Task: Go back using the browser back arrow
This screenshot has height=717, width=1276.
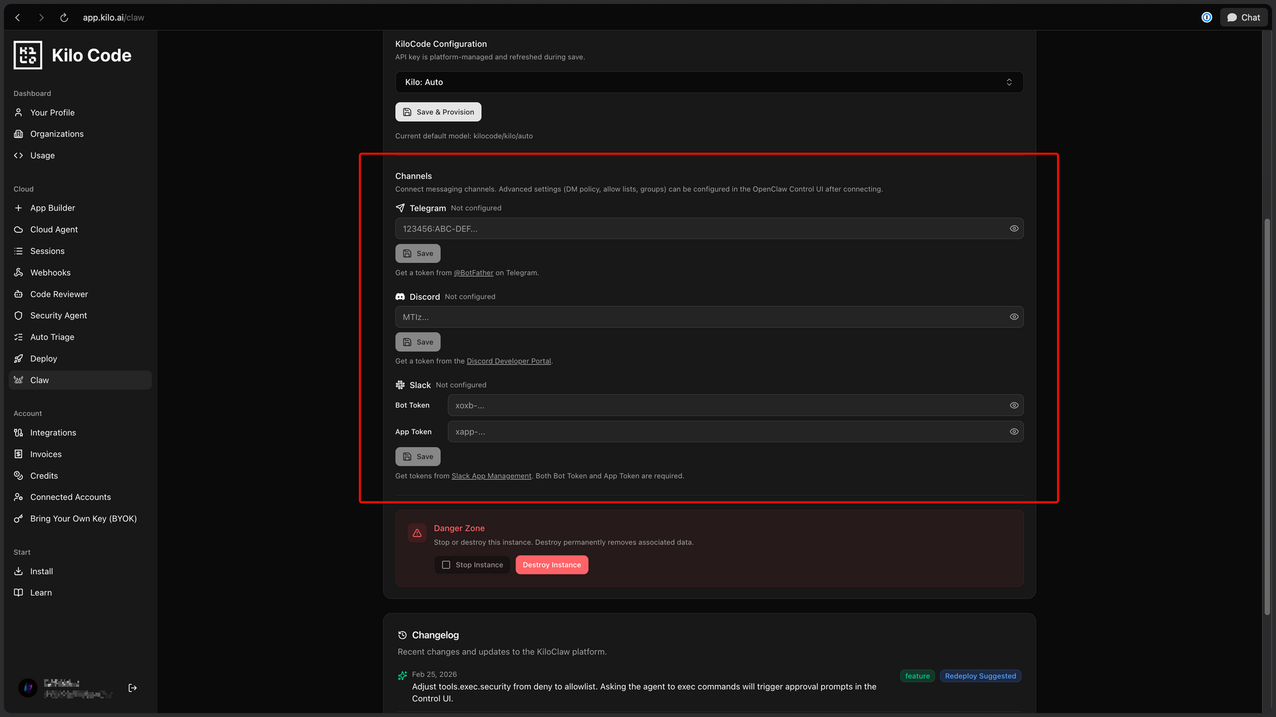Action: (x=18, y=18)
